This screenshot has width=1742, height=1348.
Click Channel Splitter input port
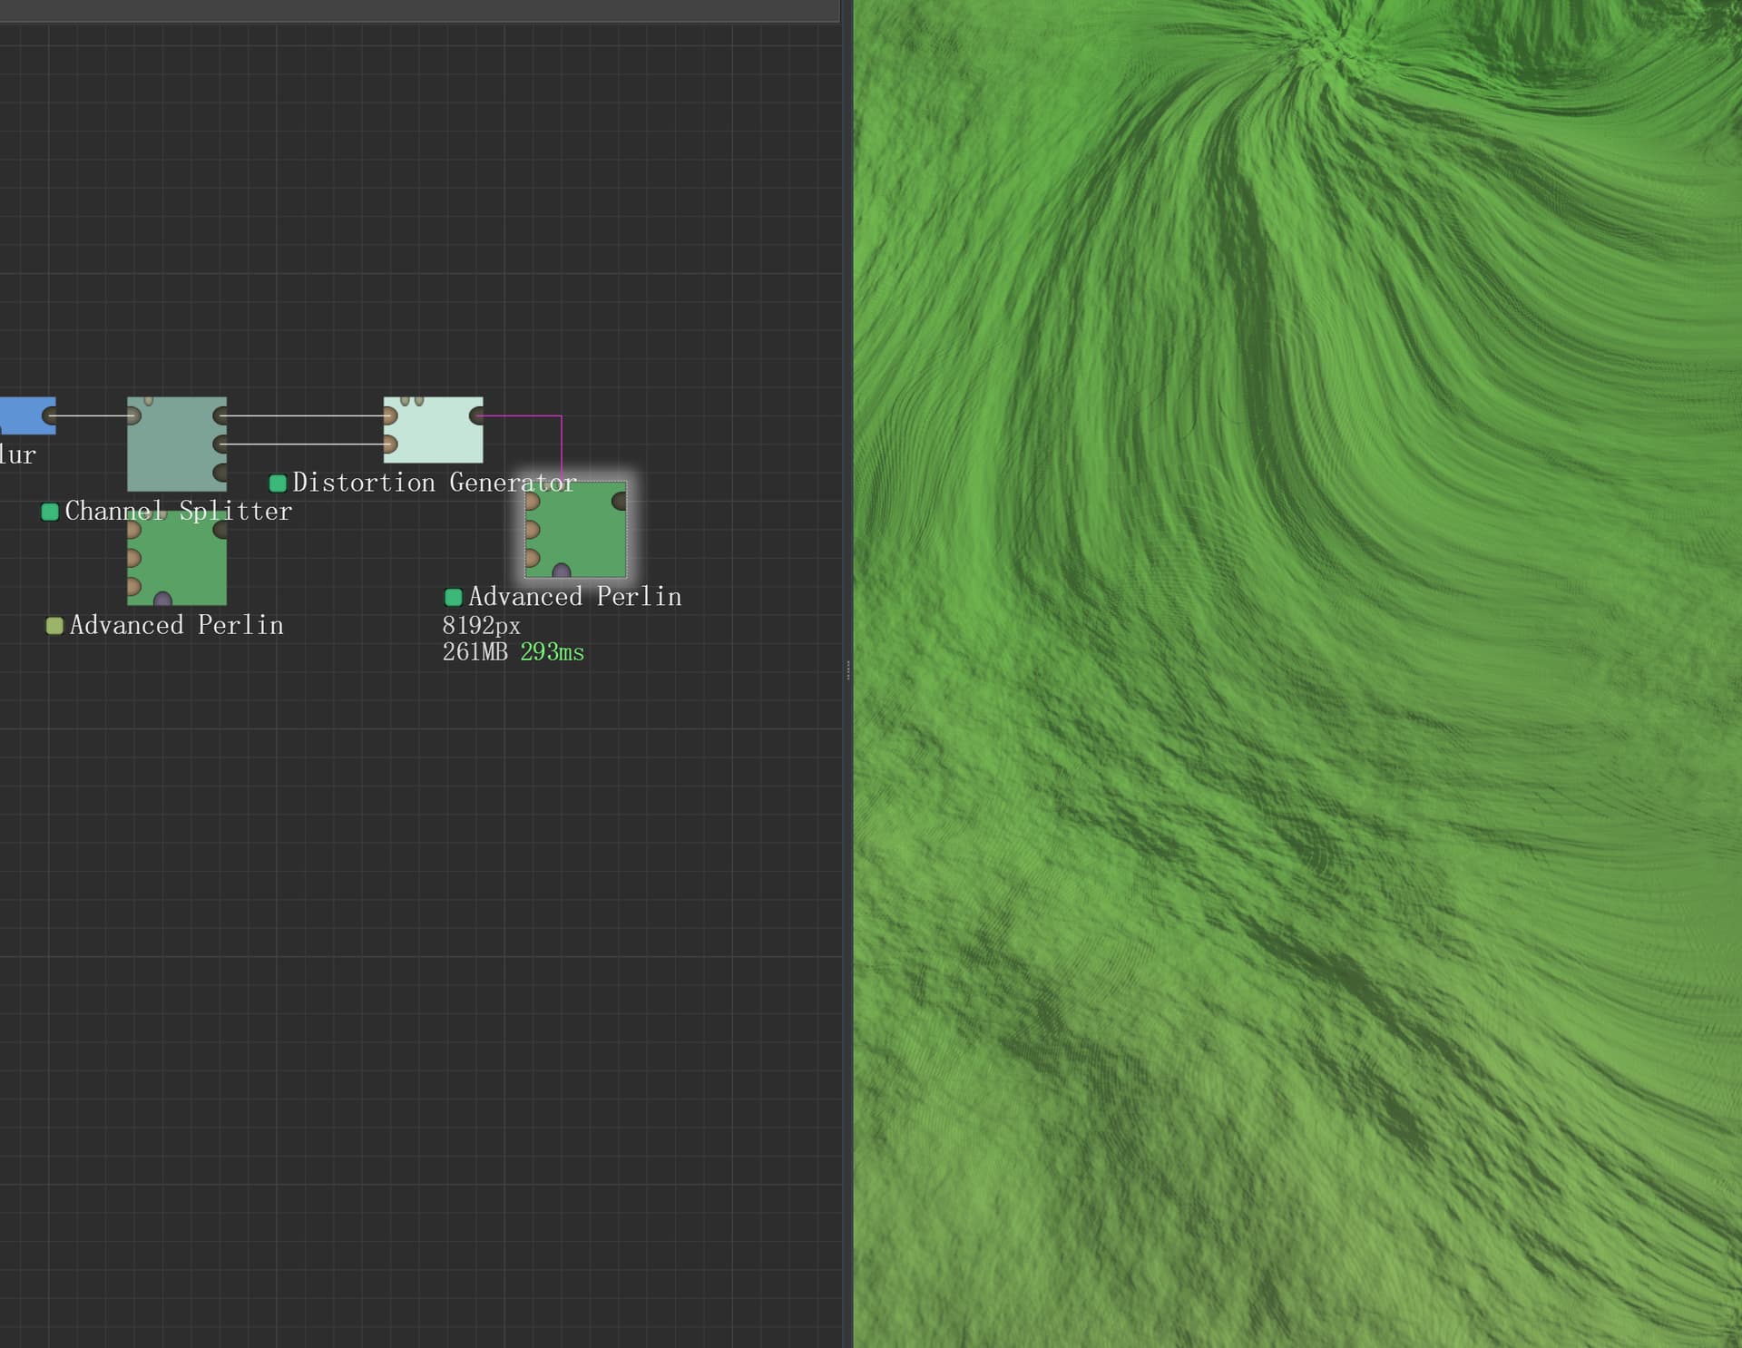click(x=133, y=415)
